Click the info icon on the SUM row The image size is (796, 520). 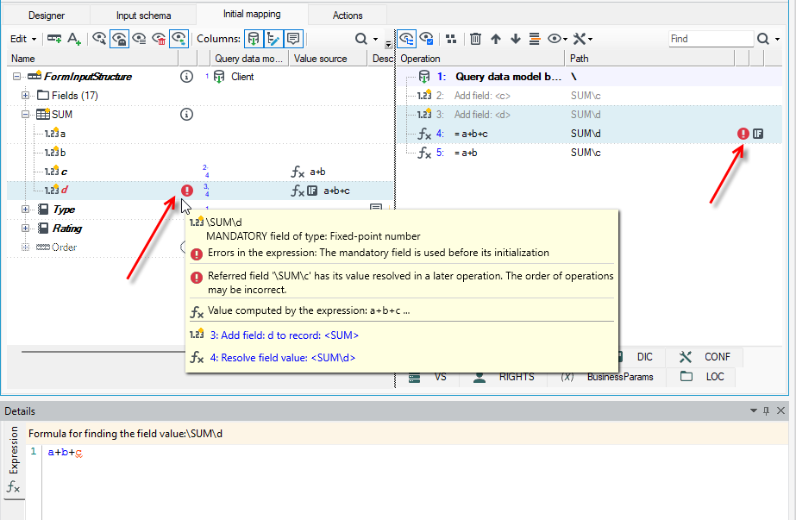coord(187,114)
